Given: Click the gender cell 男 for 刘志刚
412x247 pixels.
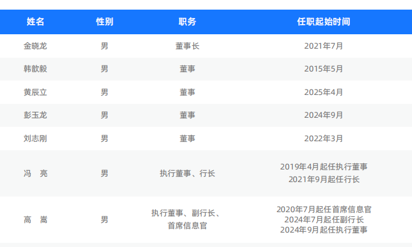Looking at the screenshot, I should pos(105,138).
